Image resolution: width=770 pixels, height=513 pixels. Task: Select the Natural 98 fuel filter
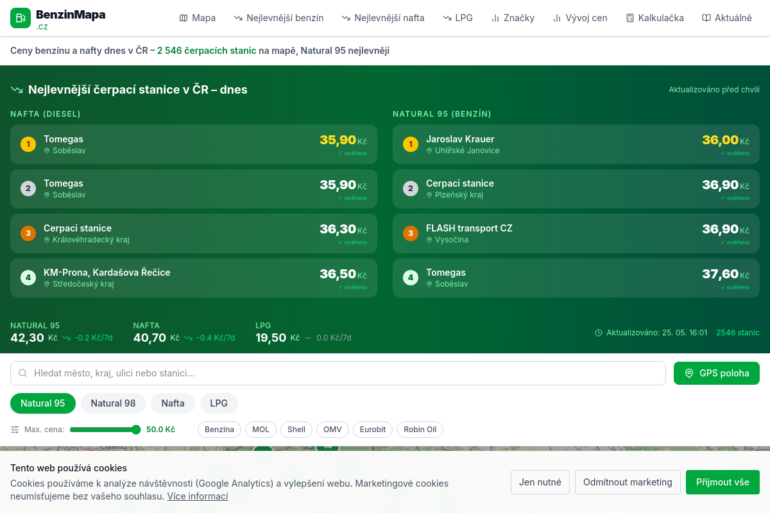(114, 403)
